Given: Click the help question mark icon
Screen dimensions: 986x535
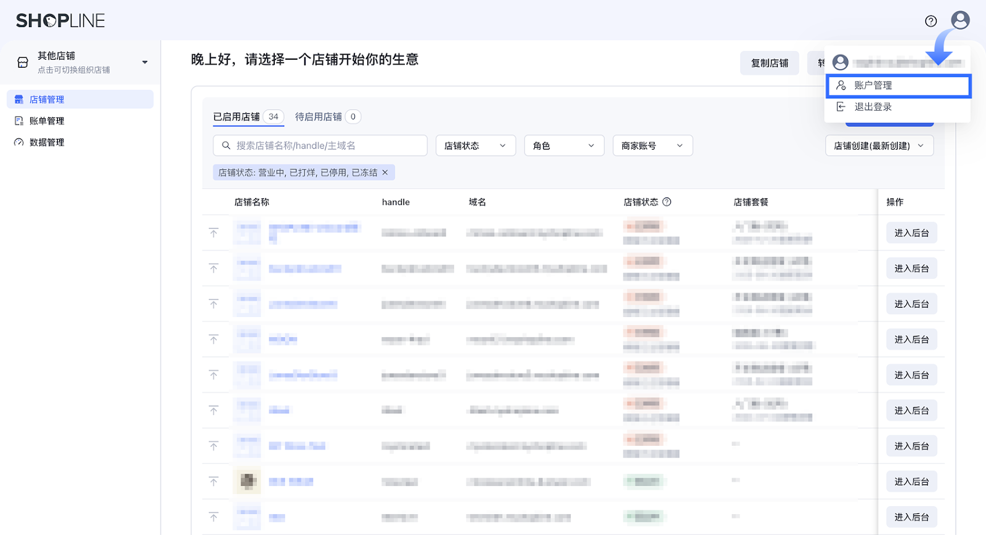Looking at the screenshot, I should [931, 21].
